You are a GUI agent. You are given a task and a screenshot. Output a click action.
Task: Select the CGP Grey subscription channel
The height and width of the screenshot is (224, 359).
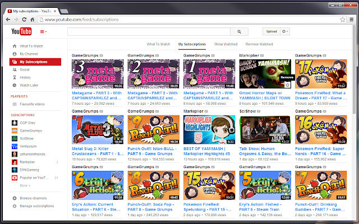click(27, 122)
